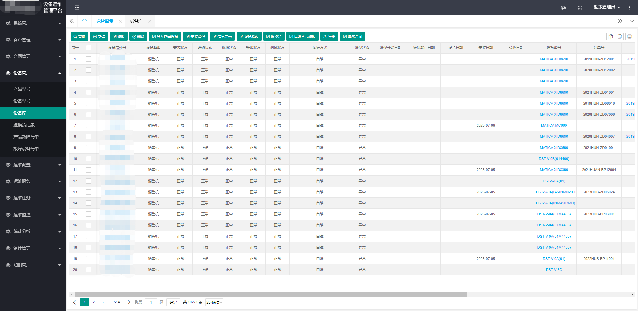Open 产品型号 in the sidebar
The image size is (638, 311).
33,89
